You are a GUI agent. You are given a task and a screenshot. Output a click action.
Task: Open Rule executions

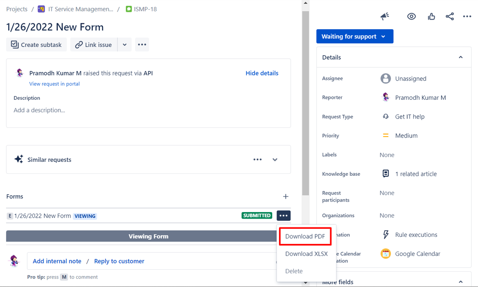[x=416, y=234]
